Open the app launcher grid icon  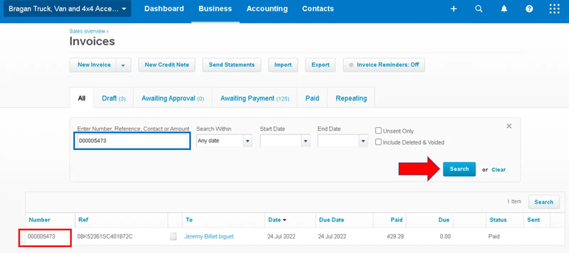pyautogui.click(x=554, y=9)
